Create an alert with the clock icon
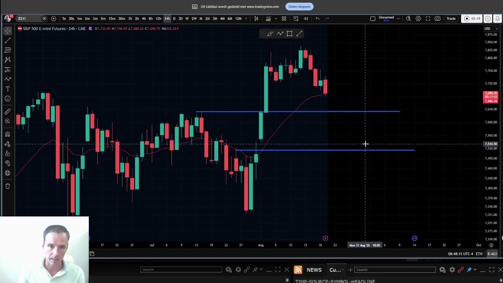The height and width of the screenshot is (283, 503). tap(296, 18)
